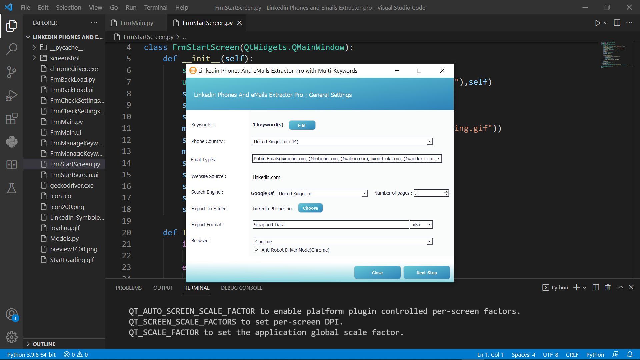Open notifications bell in status bar
The height and width of the screenshot is (360, 640).
pyautogui.click(x=630, y=354)
